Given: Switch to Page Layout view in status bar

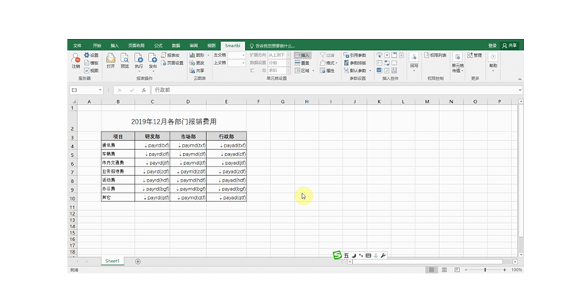Looking at the screenshot, I should pyautogui.click(x=445, y=269).
